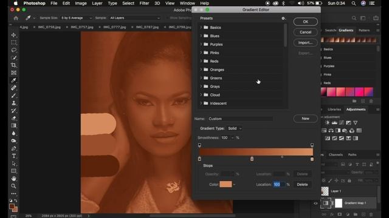Select the Brush tool

pos(13,96)
